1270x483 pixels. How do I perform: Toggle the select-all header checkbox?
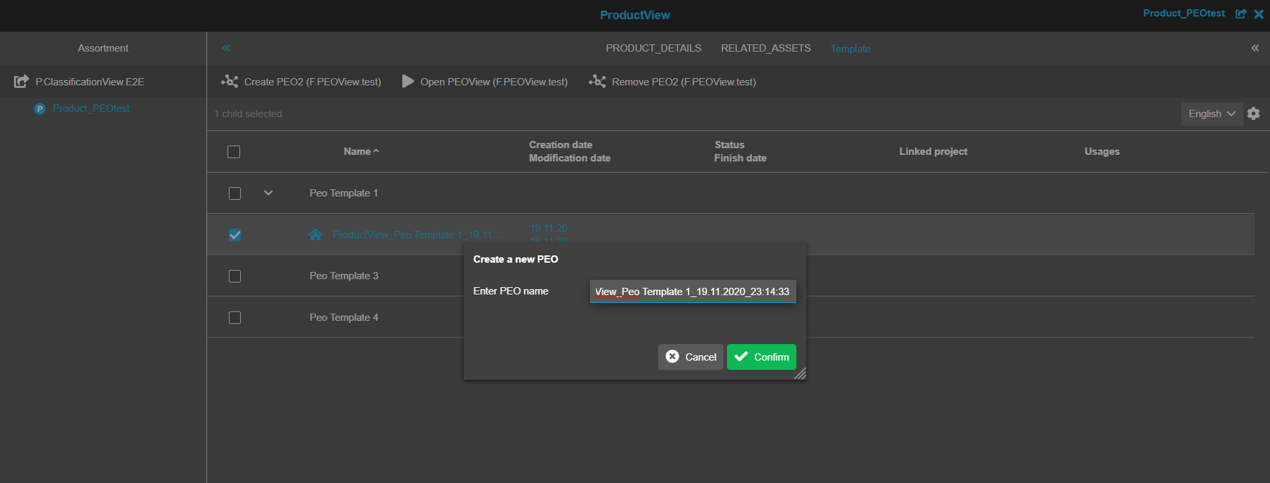click(x=233, y=152)
